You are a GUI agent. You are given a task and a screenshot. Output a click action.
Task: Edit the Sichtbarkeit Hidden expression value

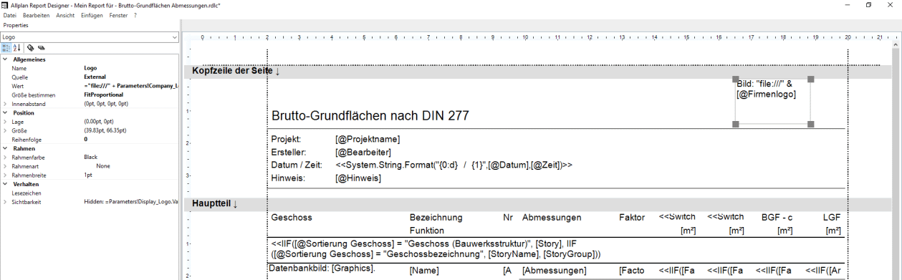(130, 202)
